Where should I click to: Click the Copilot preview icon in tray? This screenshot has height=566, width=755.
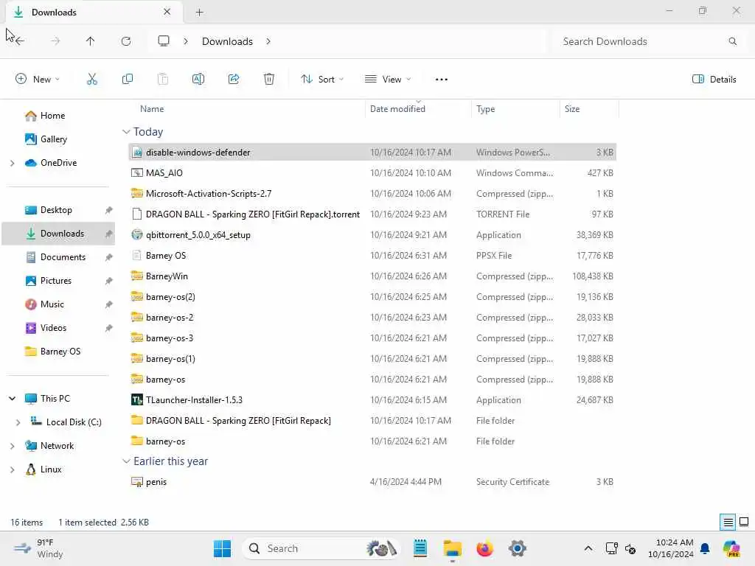731,548
